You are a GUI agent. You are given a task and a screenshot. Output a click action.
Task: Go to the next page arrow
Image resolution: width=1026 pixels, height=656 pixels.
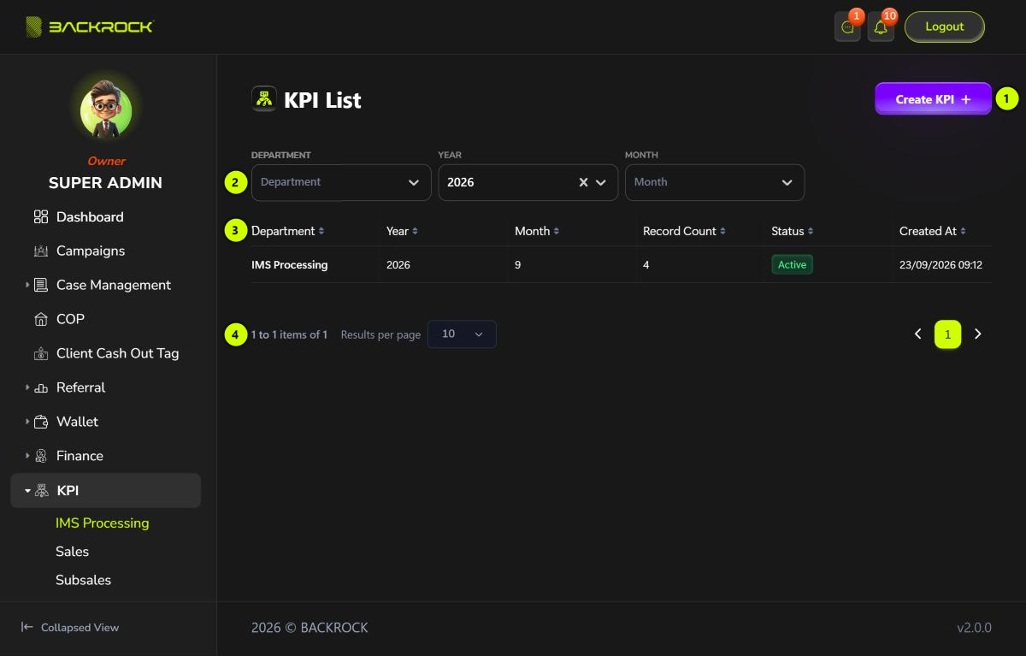978,334
